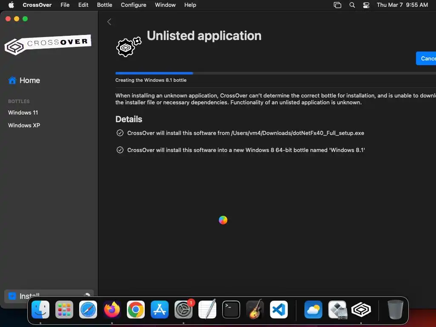This screenshot has height=327, width=436.
Task: Click the Unlisted application gear icon
Action: tap(129, 47)
